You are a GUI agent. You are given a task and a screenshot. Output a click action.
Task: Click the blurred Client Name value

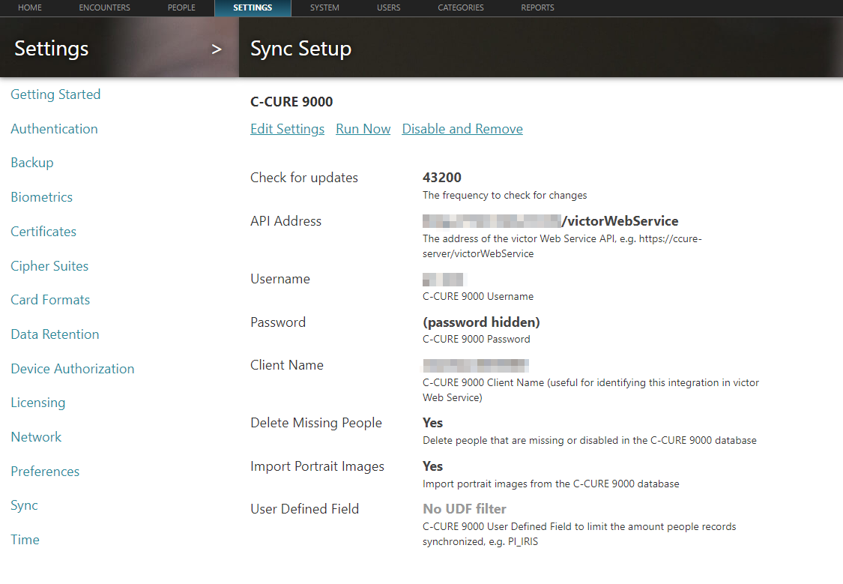tap(476, 366)
